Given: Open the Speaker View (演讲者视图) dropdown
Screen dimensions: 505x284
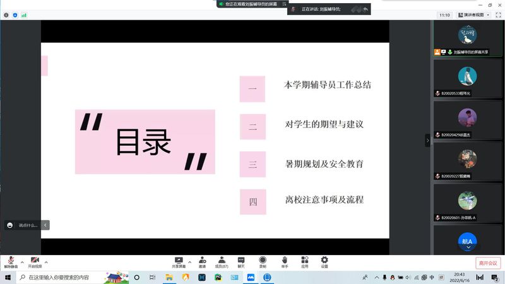Looking at the screenshot, I should 473,15.
